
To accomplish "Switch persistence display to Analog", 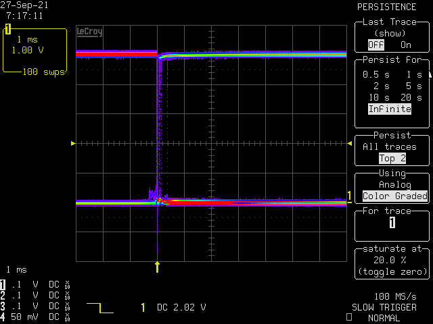I will [x=394, y=184].
